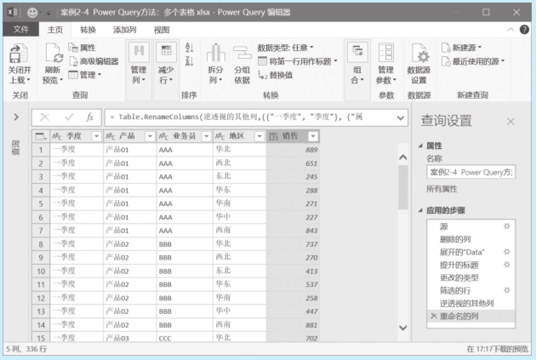Click the 拆分列 (Split Column) icon
This screenshot has width=536, height=360.
216,54
